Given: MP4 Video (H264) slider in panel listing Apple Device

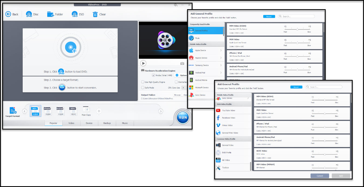Looking at the screenshot, I should pos(297,29).
